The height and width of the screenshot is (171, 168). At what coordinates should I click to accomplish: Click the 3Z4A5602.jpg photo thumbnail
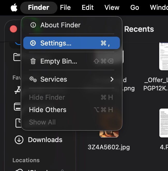pyautogui.click(x=109, y=134)
